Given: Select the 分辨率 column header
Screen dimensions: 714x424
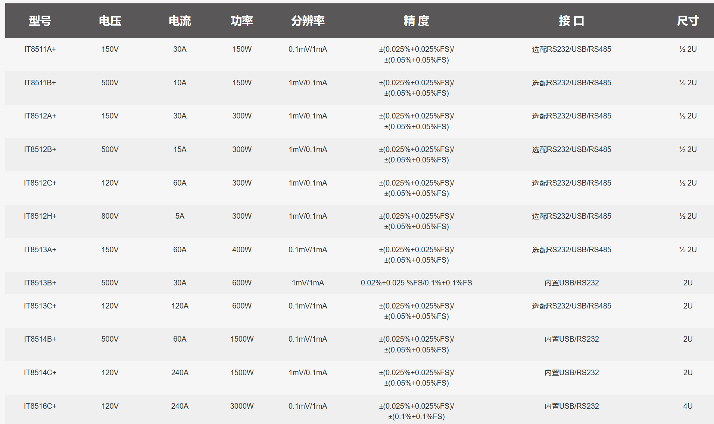Looking at the screenshot, I should point(308,21).
